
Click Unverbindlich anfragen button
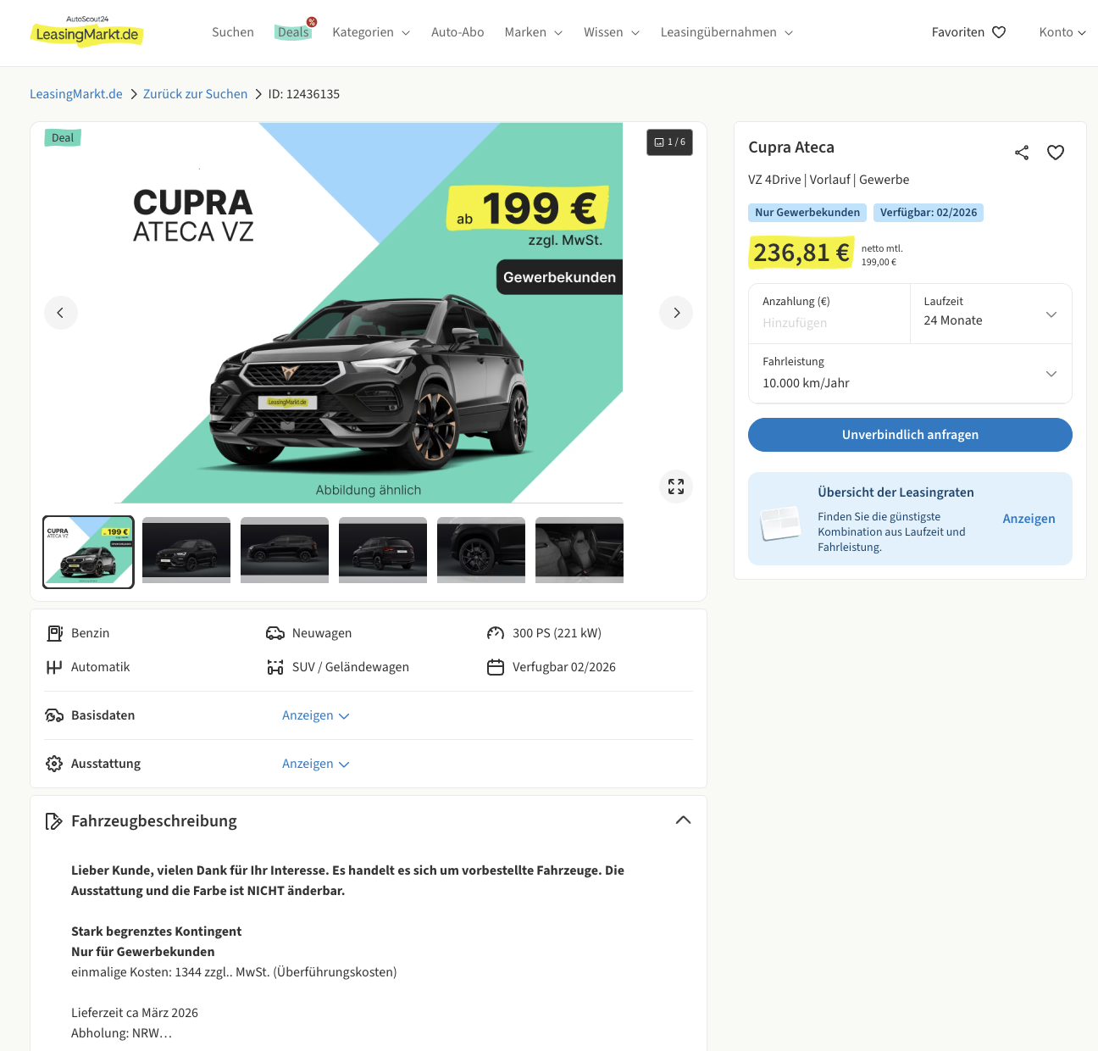click(910, 435)
